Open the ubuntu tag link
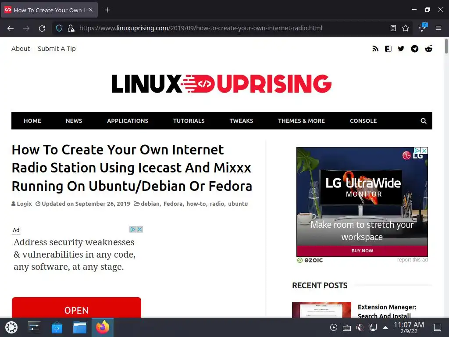The image size is (449, 337). coord(238,204)
